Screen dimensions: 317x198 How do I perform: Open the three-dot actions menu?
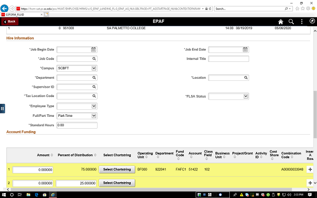point(302,22)
